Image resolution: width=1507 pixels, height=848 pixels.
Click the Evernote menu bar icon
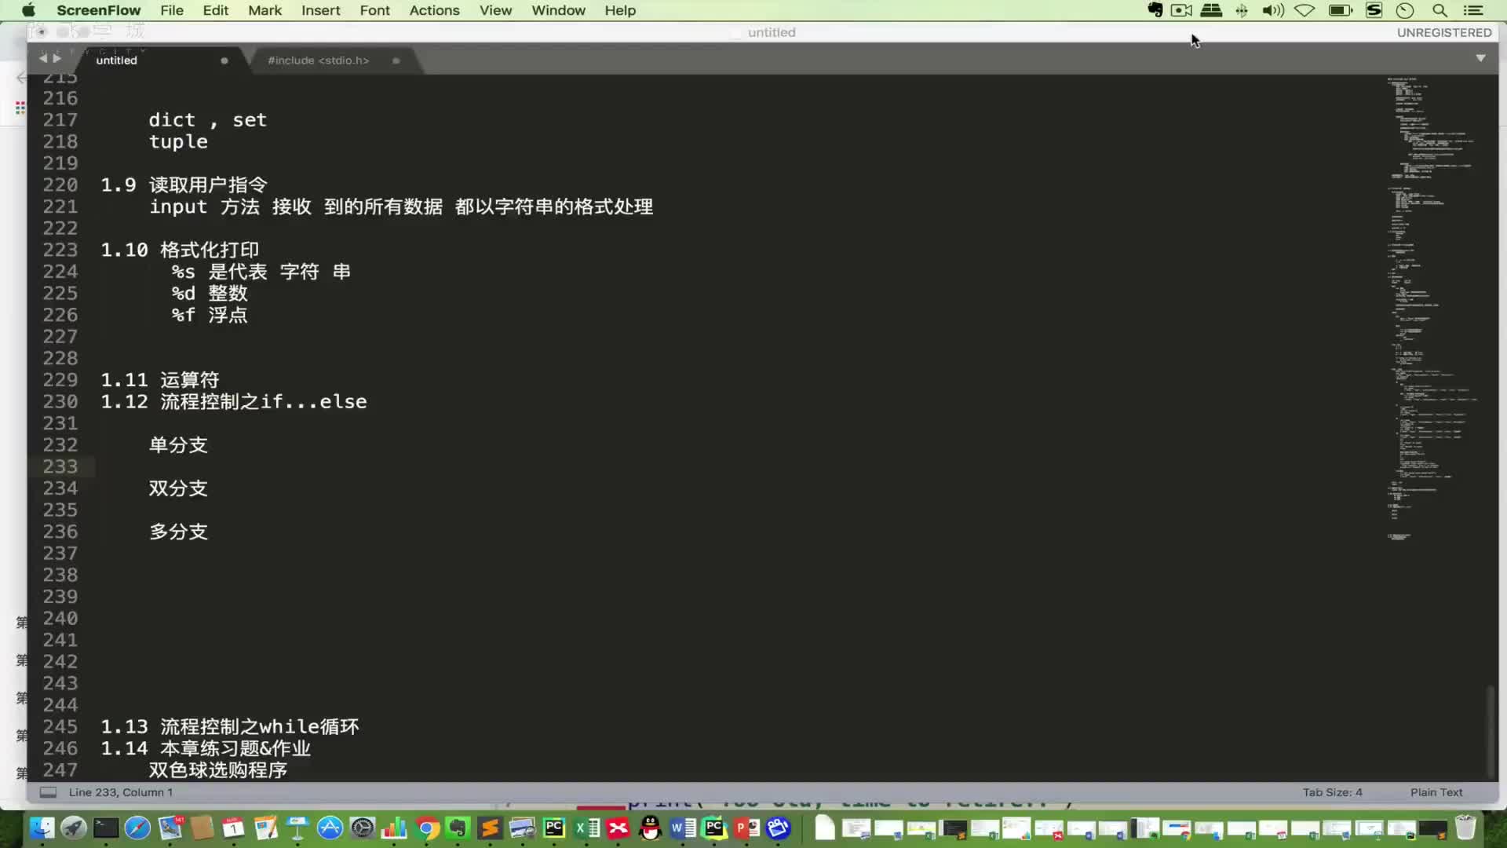click(1155, 10)
